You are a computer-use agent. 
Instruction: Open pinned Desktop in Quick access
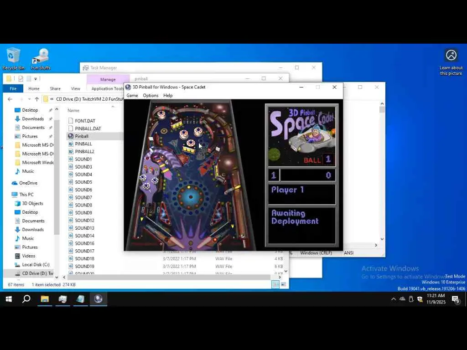coord(30,110)
